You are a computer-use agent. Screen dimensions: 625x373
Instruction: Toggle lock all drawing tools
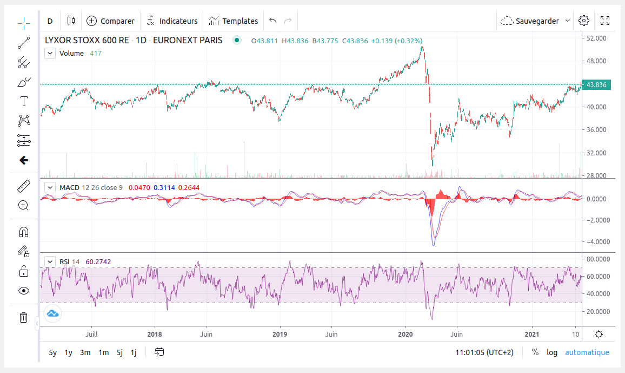coord(24,271)
